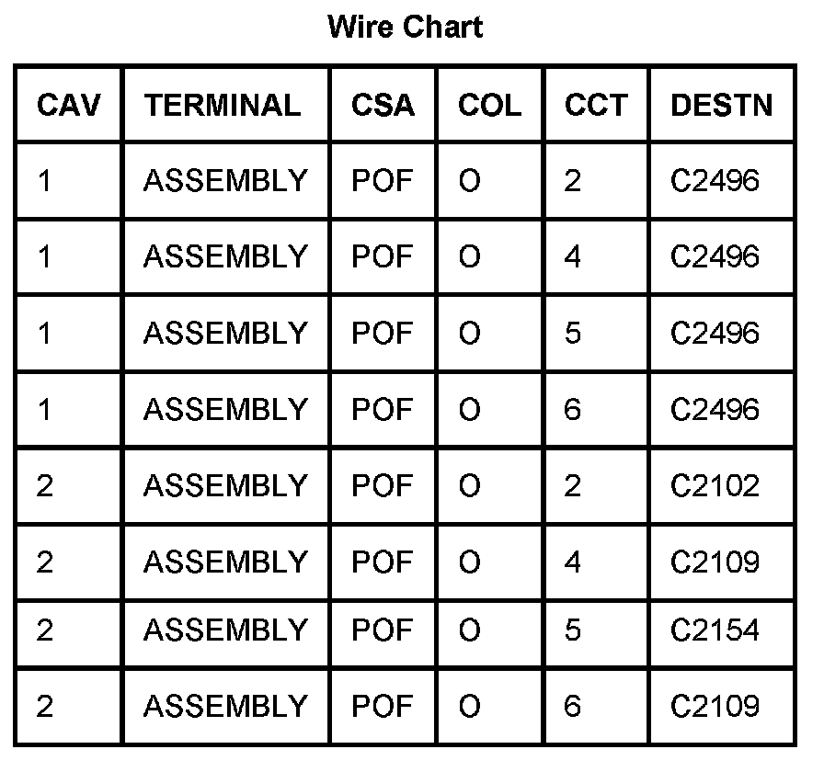
Task: Select C2109 in the CAV 2, CCT 4 row
Action: [x=715, y=561]
